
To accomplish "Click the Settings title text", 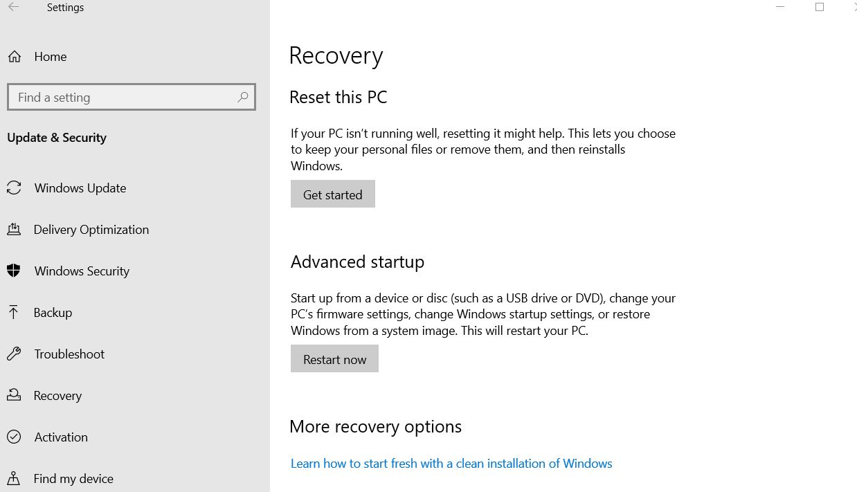I will [x=65, y=8].
